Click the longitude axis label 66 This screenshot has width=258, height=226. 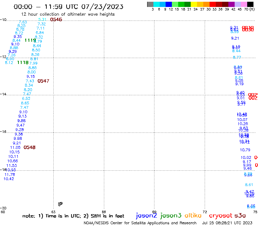tap(104, 212)
